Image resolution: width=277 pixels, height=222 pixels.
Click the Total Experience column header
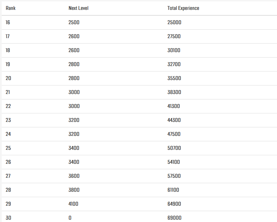(x=183, y=8)
